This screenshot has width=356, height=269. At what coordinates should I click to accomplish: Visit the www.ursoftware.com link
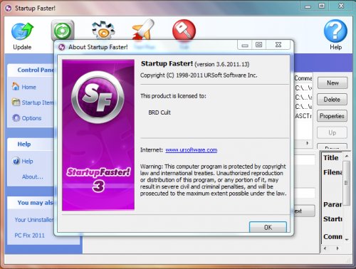pos(192,150)
